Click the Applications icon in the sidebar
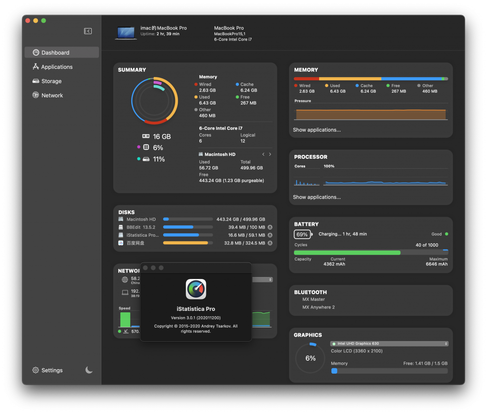Screen dimensions: 487x414 tap(36, 67)
